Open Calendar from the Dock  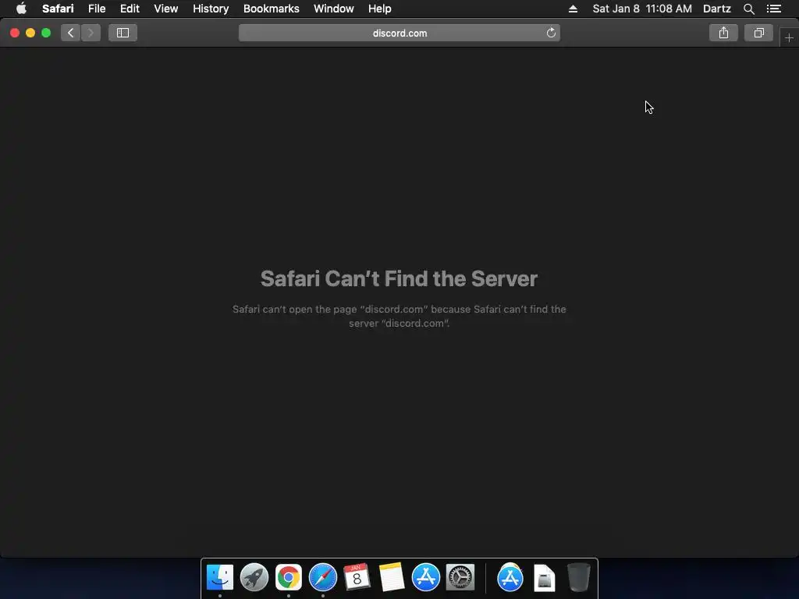357,577
